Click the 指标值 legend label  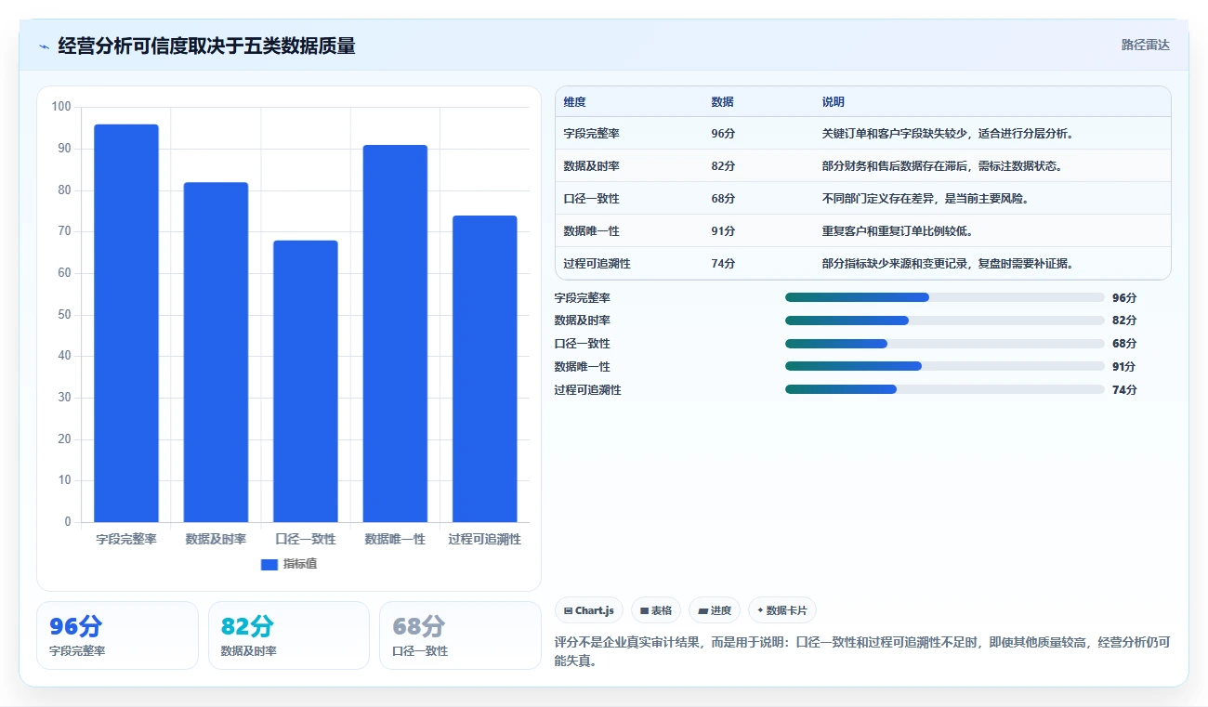pos(300,564)
